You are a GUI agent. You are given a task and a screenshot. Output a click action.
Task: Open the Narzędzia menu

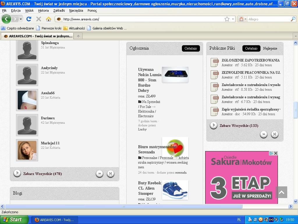pyautogui.click(x=76, y=10)
